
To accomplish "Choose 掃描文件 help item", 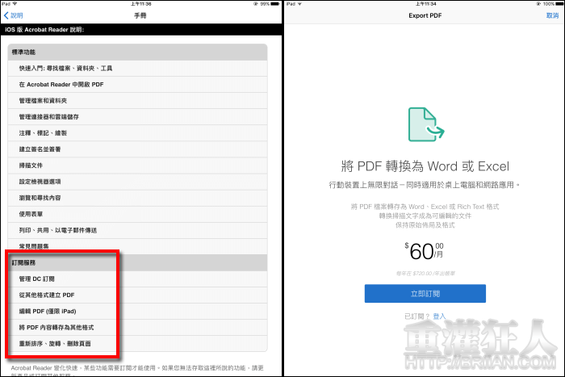I will pos(36,165).
